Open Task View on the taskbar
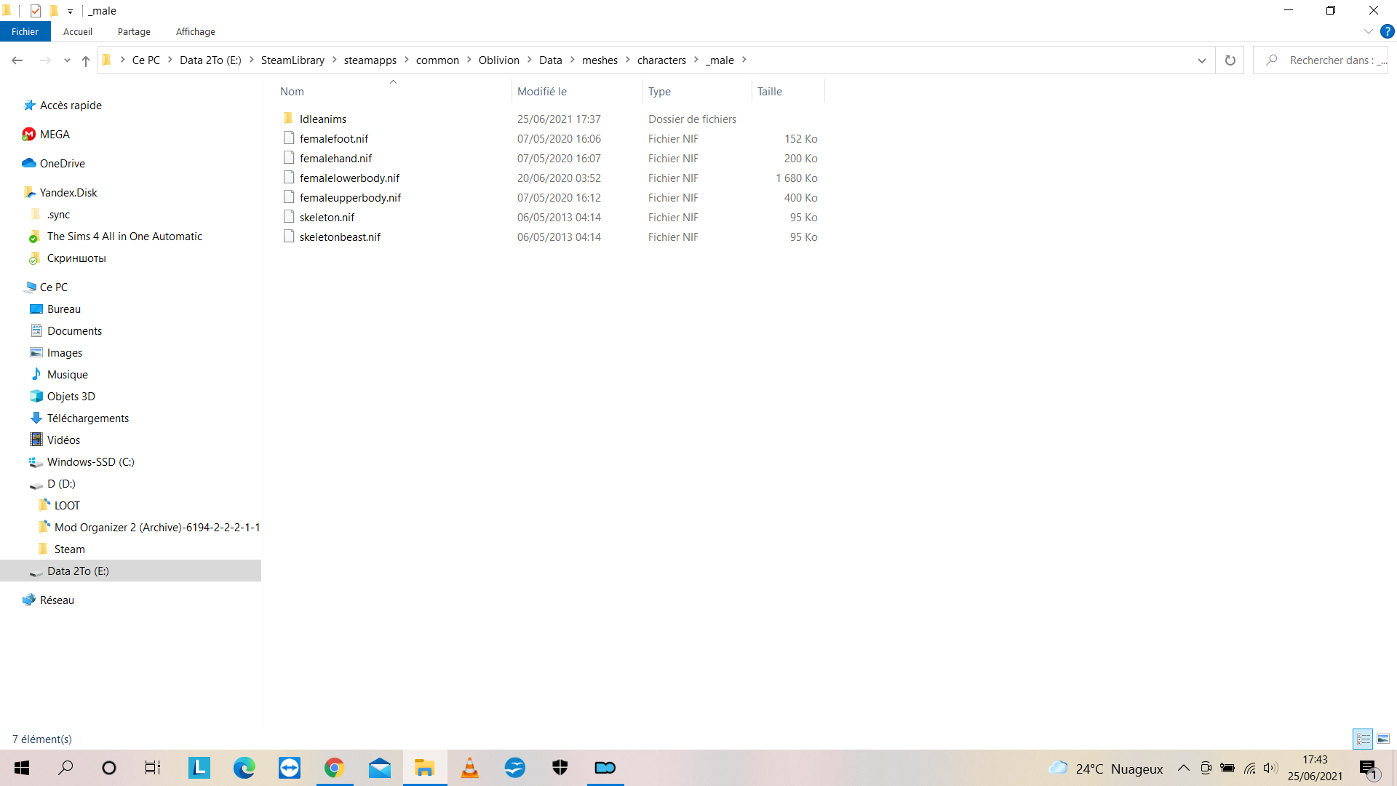This screenshot has height=786, width=1397. [x=153, y=768]
